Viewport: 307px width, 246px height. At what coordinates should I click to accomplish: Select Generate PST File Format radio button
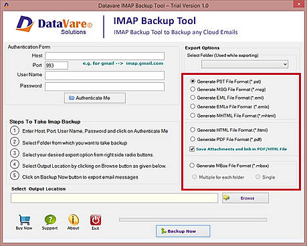(x=193, y=81)
